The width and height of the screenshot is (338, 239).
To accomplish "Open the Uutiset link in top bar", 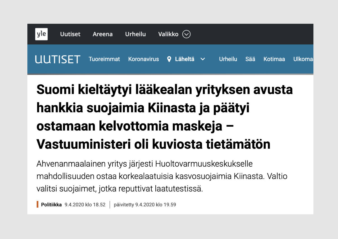I will (70, 34).
